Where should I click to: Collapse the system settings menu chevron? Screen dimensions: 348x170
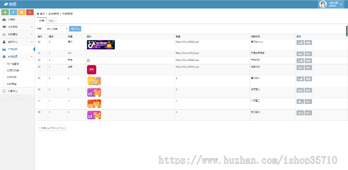point(32,57)
